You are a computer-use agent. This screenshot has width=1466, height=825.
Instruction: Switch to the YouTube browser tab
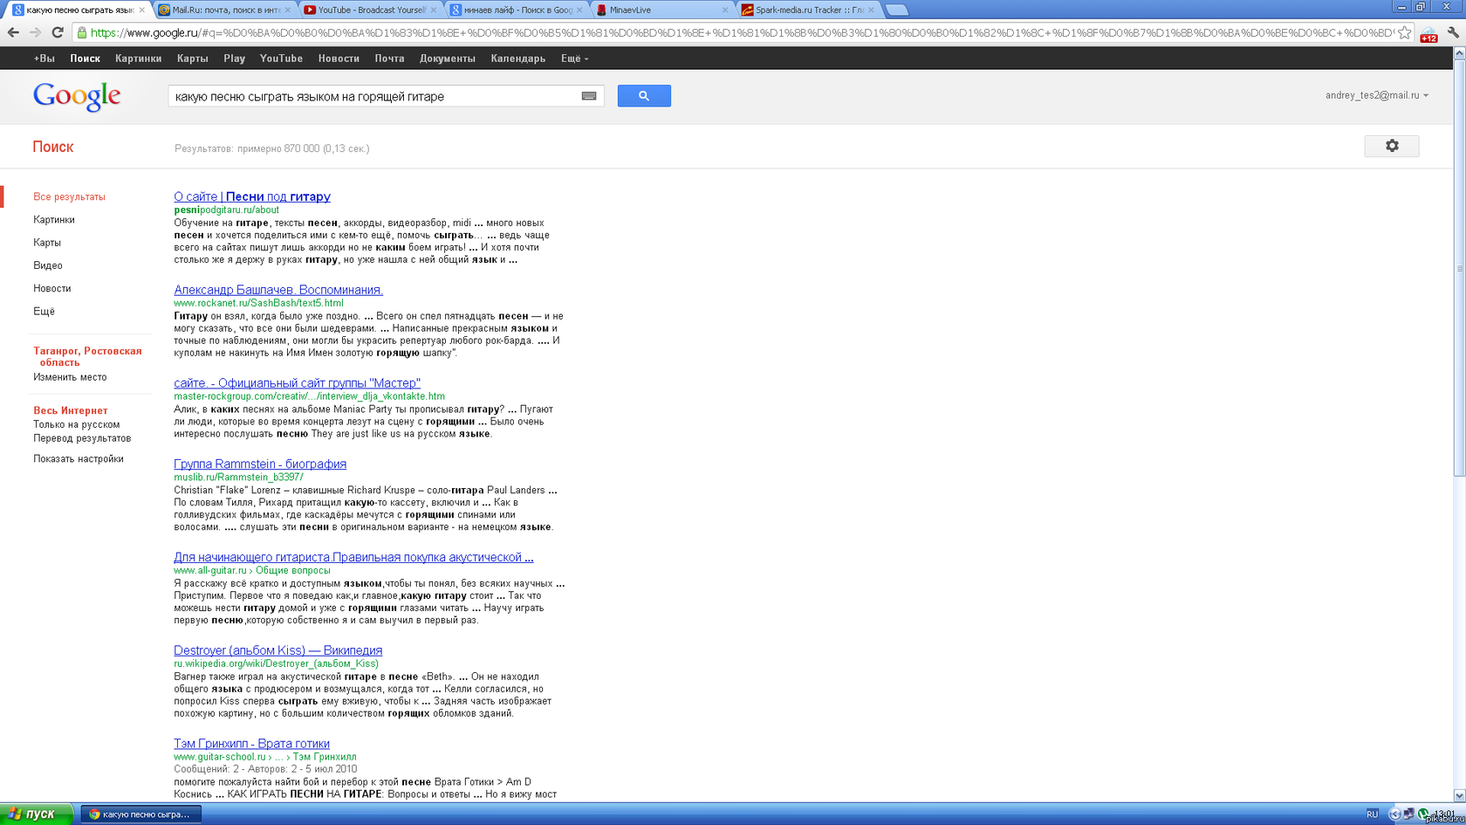click(370, 10)
